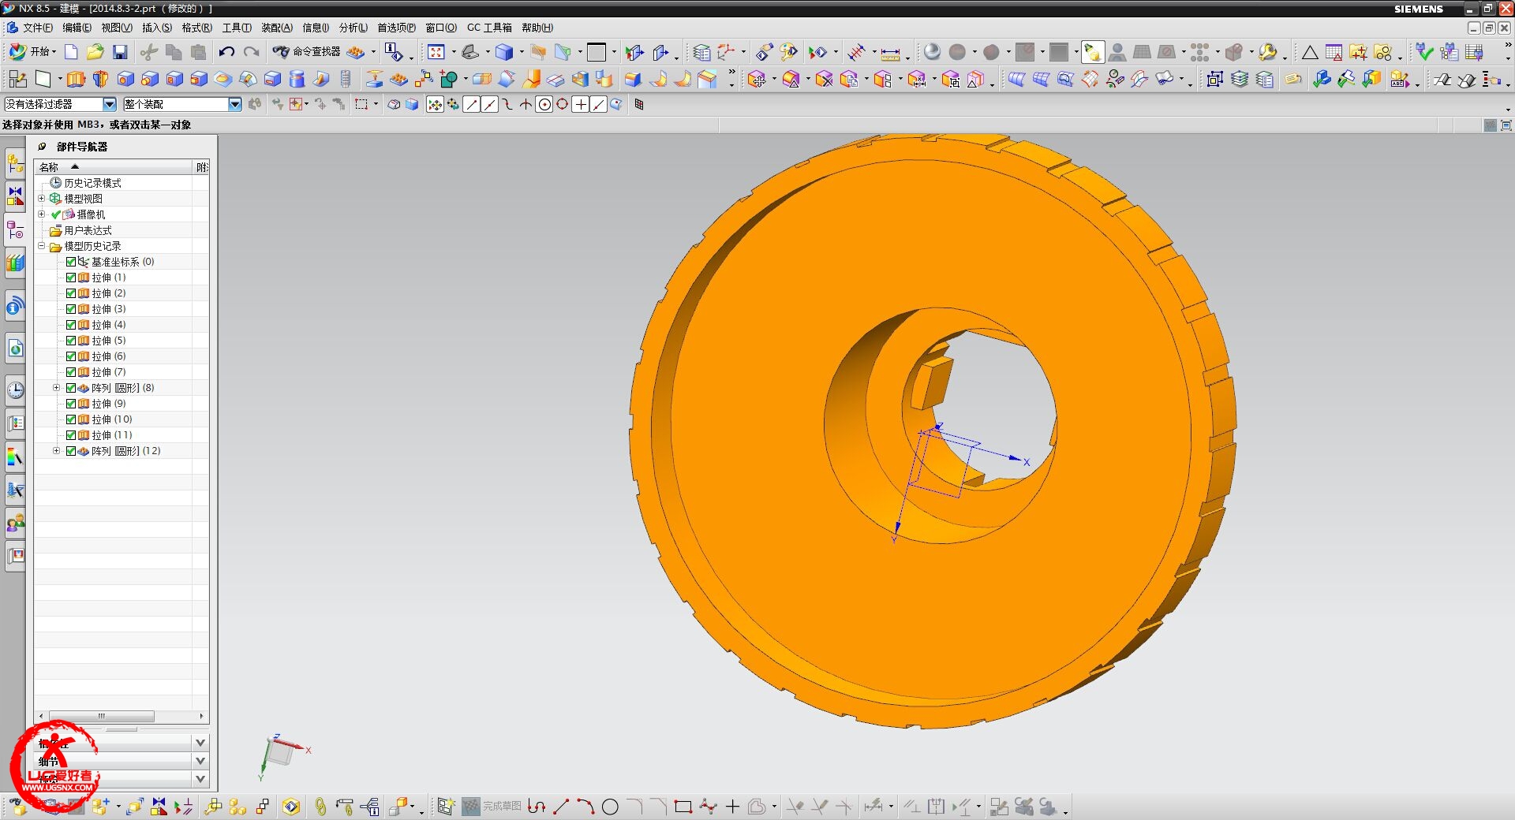Image resolution: width=1515 pixels, height=820 pixels.
Task: Open the Sketch tool in the feature toolbar
Action: click(17, 79)
